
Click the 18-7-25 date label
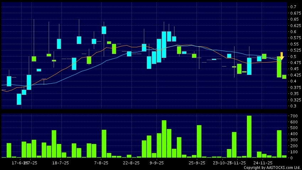point(60,163)
